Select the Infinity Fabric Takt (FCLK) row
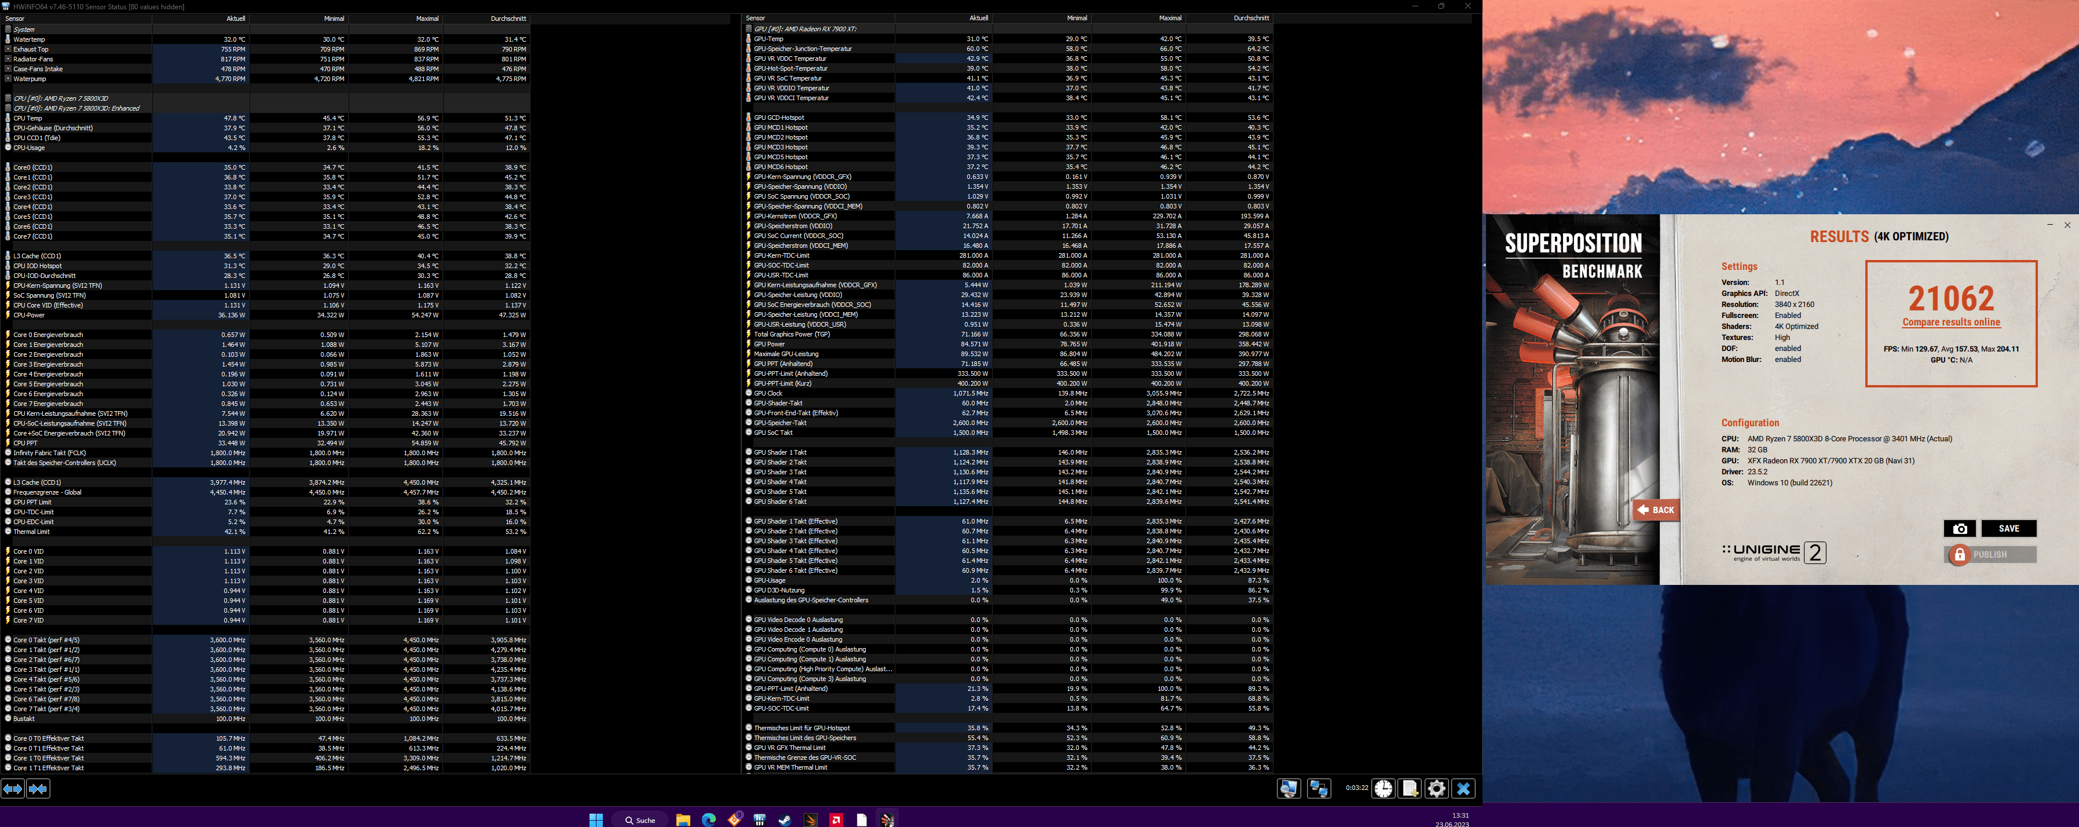Screen dimensions: 2079x827 (x=266, y=453)
